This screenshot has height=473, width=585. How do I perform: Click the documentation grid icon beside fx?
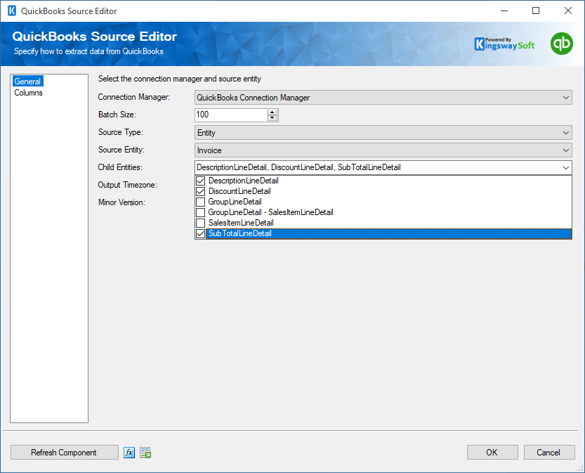click(x=145, y=453)
